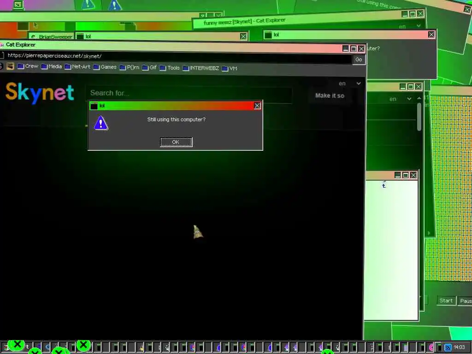Open the Games bookmark folder
The height and width of the screenshot is (354, 472).
(x=105, y=67)
